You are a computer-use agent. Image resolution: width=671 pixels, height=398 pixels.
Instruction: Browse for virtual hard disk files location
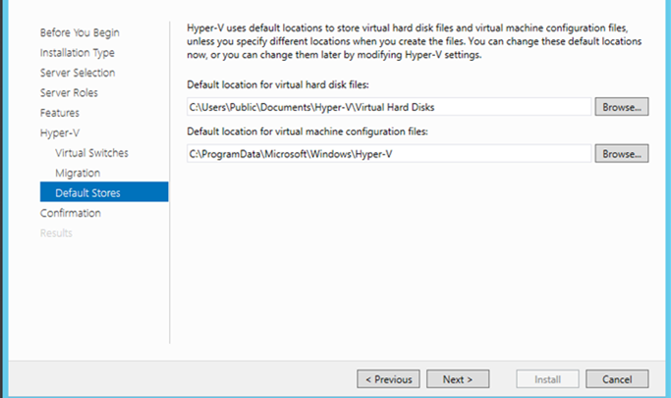pos(621,107)
